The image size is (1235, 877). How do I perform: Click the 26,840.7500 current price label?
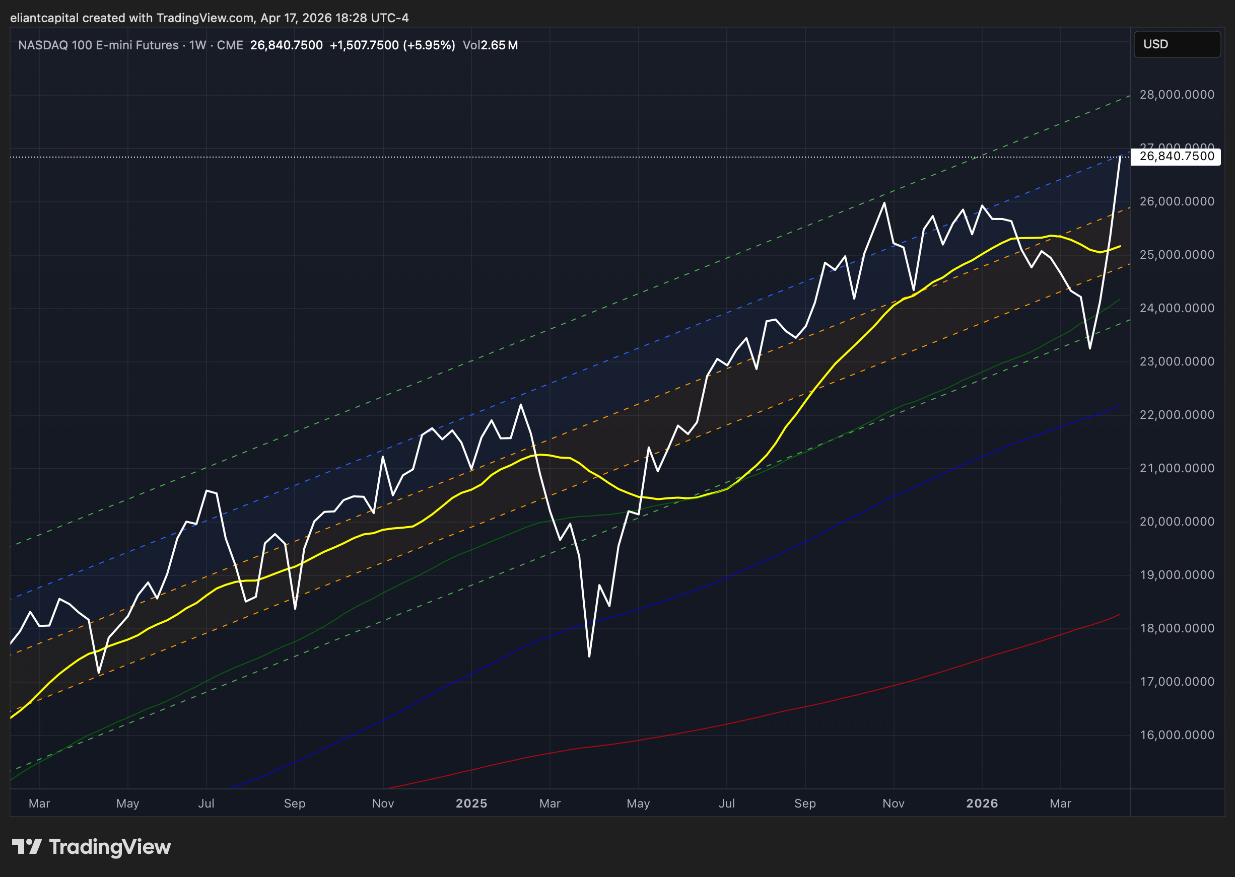[1176, 157]
